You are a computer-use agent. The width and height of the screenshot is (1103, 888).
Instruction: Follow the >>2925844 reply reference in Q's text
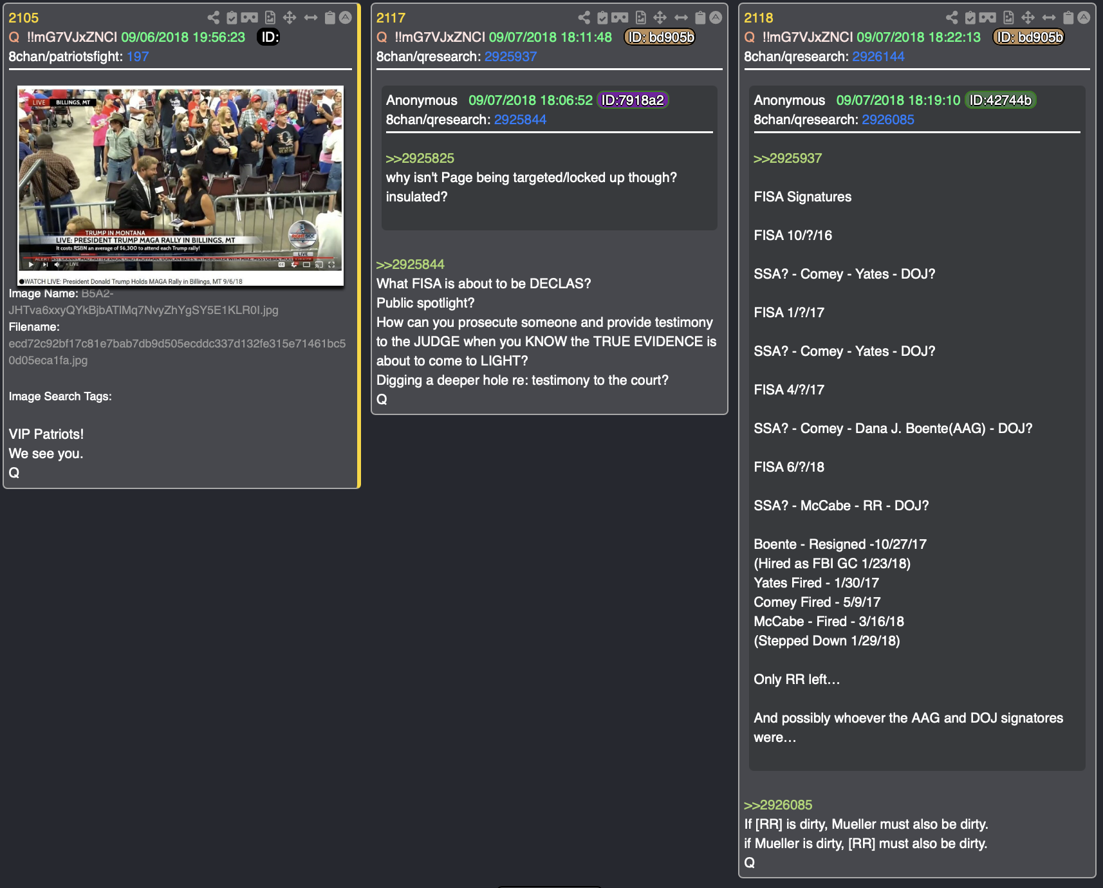click(411, 264)
